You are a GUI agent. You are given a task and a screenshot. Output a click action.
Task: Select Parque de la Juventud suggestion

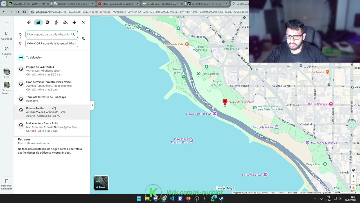52,71
